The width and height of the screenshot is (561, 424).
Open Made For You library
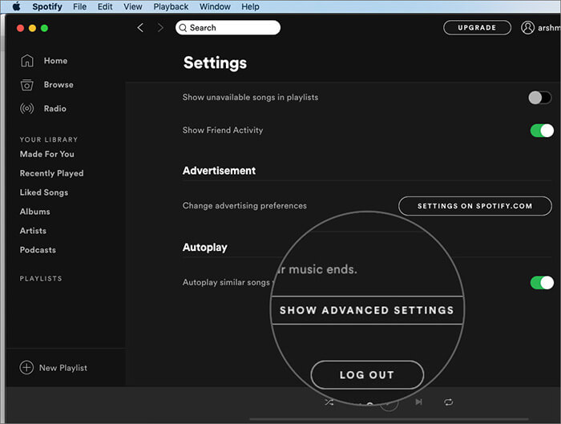pyautogui.click(x=46, y=154)
